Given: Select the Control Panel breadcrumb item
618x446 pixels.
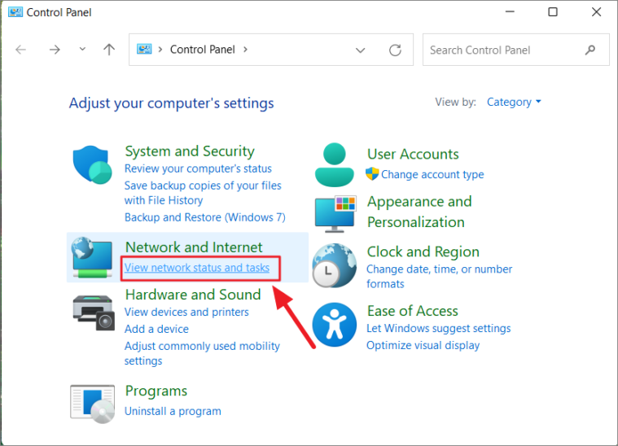Looking at the screenshot, I should (x=203, y=50).
